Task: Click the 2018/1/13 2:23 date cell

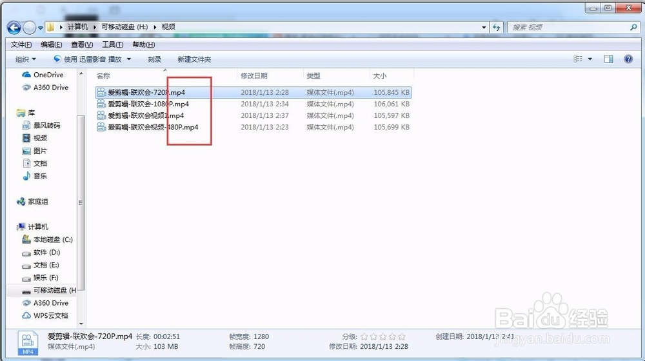Action: [x=264, y=127]
